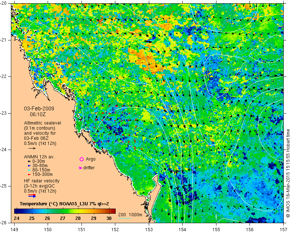
Task: Click the cyan 80-150m arrow legend marker
Action: (x=29, y=170)
